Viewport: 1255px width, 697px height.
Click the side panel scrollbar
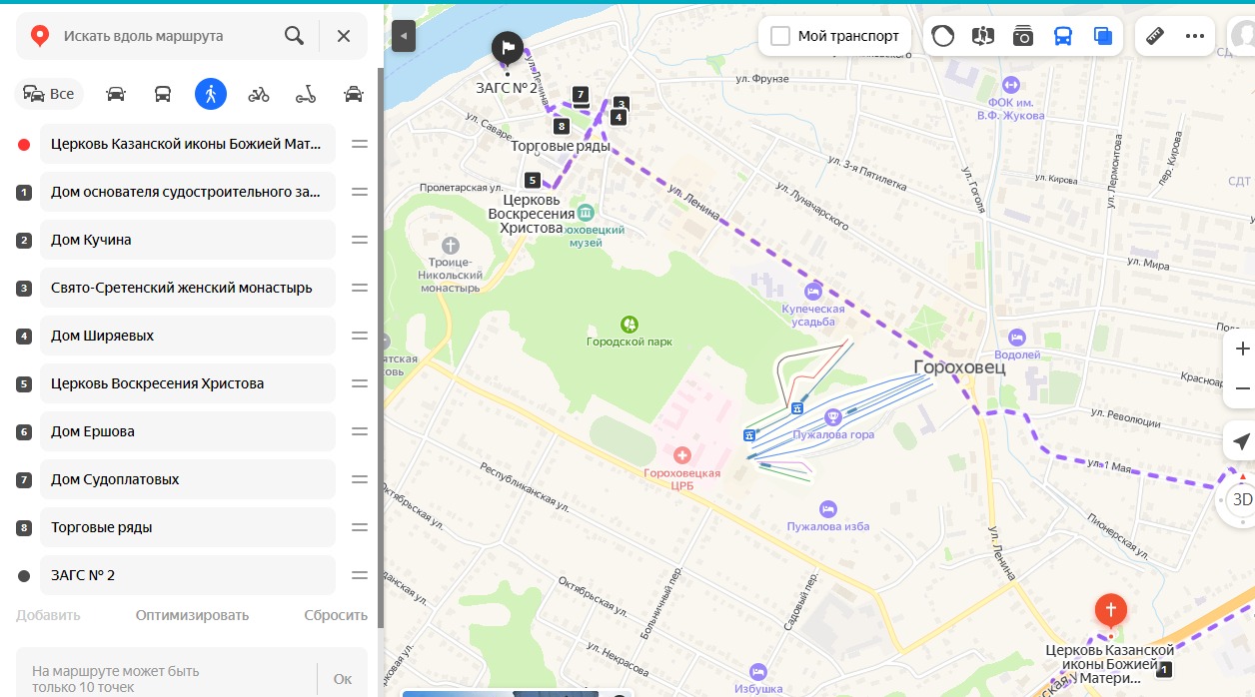(x=380, y=349)
